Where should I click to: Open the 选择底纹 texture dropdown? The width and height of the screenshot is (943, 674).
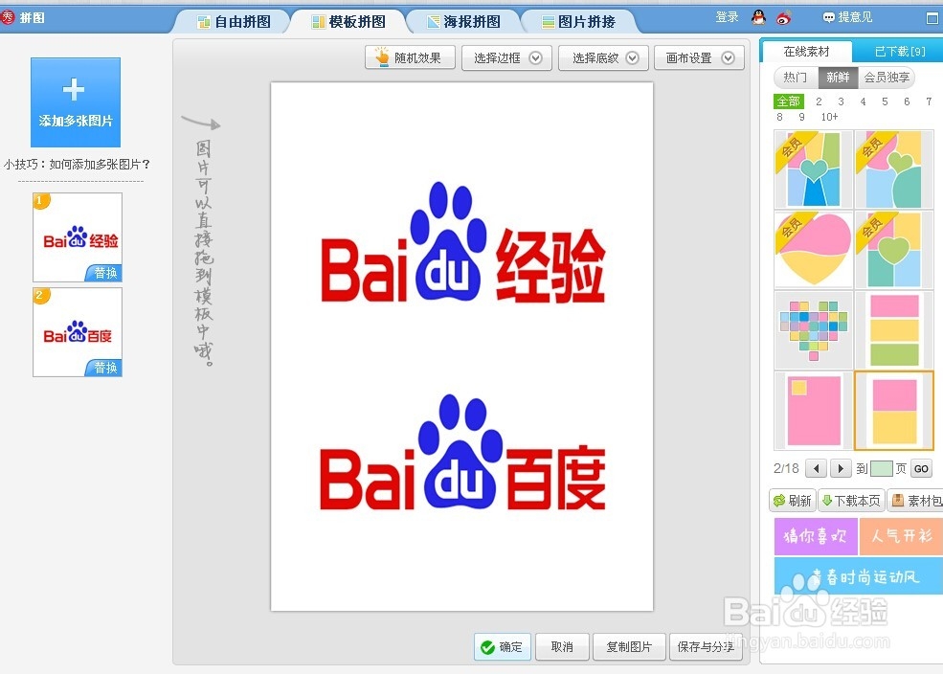click(603, 57)
